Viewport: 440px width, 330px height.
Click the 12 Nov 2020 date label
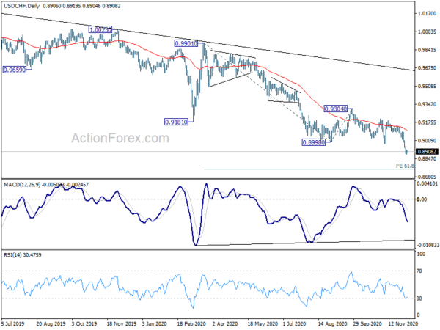(403, 324)
